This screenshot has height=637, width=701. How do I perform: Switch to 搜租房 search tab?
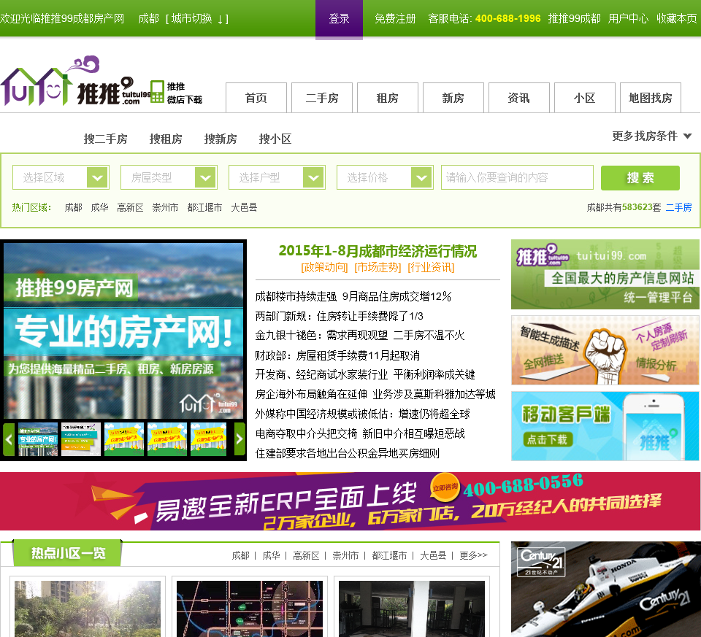pos(166,139)
